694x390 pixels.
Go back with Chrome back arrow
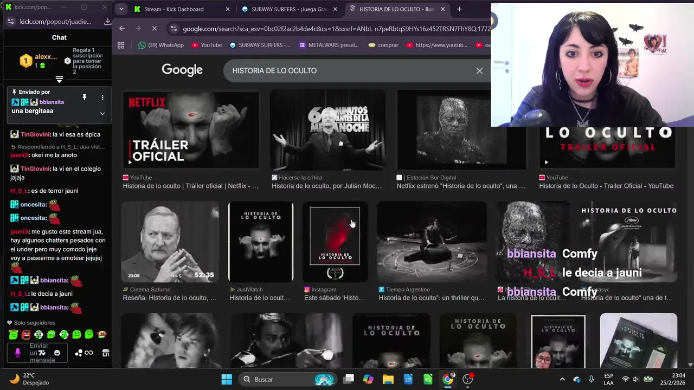(x=122, y=28)
